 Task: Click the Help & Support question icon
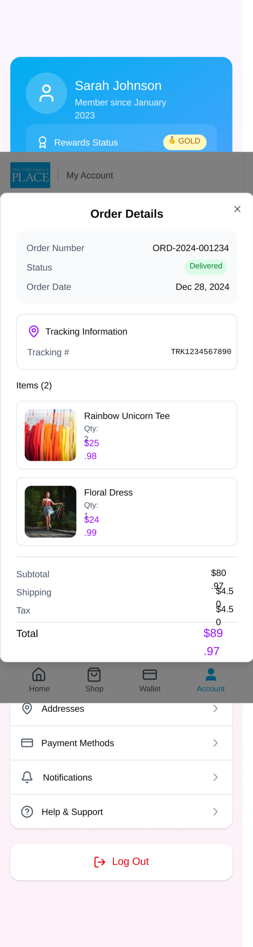click(x=27, y=812)
